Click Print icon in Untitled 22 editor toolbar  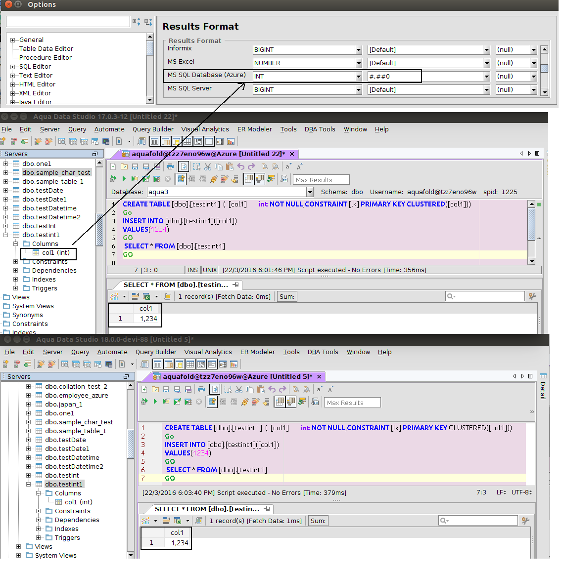coord(170,167)
